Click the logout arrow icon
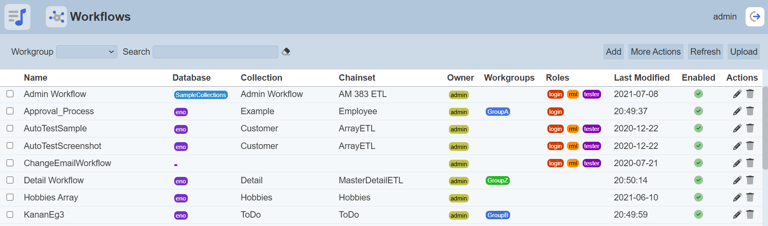This screenshot has width=768, height=226. point(754,17)
